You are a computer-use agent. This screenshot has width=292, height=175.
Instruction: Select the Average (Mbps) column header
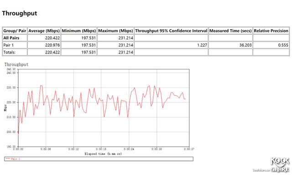(x=44, y=31)
